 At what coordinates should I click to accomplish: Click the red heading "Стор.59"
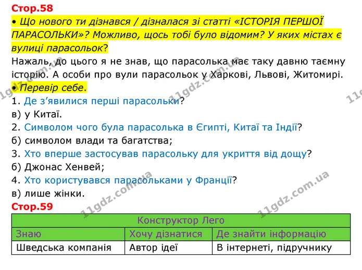(x=32, y=206)
